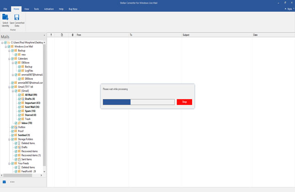Image resolution: width=295 pixels, height=192 pixels.
Task: Uncheck the LogFiles checkbox
Action: click(19, 71)
